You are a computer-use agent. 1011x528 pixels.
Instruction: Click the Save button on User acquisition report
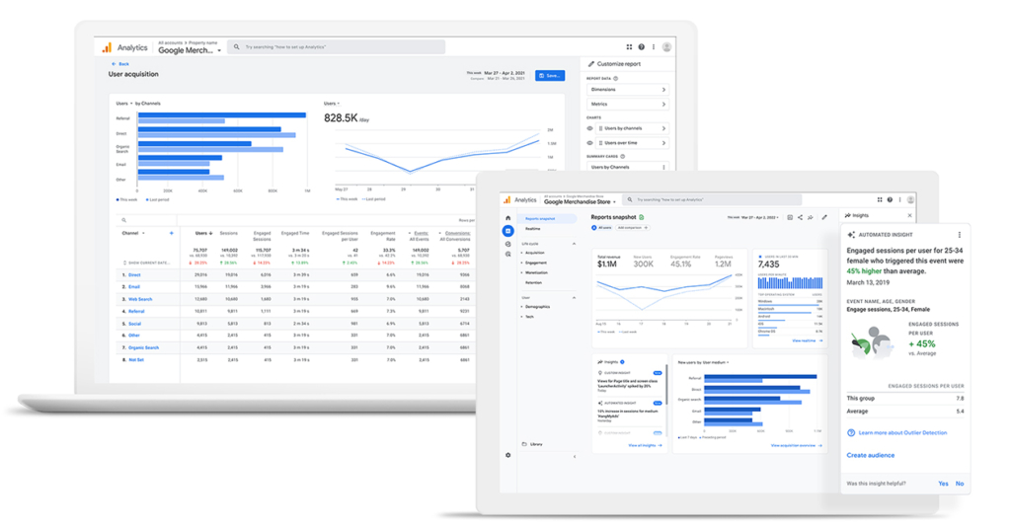(550, 75)
